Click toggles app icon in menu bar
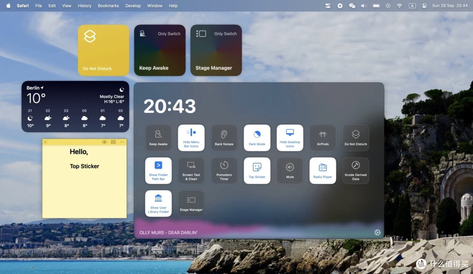The image size is (473, 274). [328, 6]
